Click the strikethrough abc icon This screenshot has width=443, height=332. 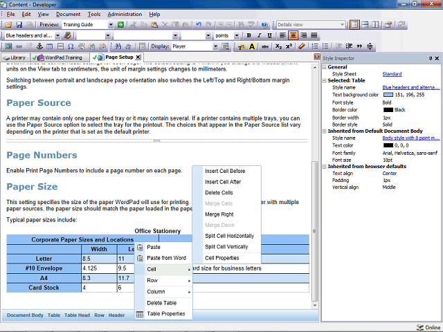tap(264, 46)
